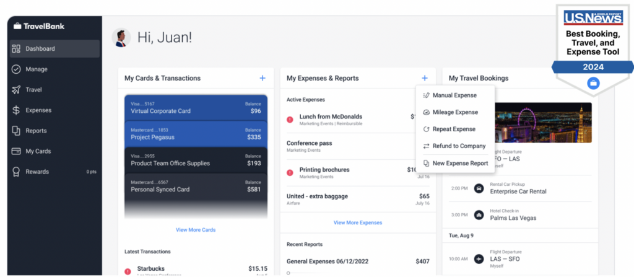Navigate to Expenses label in sidebar
Viewport: 634px width, 277px height.
click(38, 110)
